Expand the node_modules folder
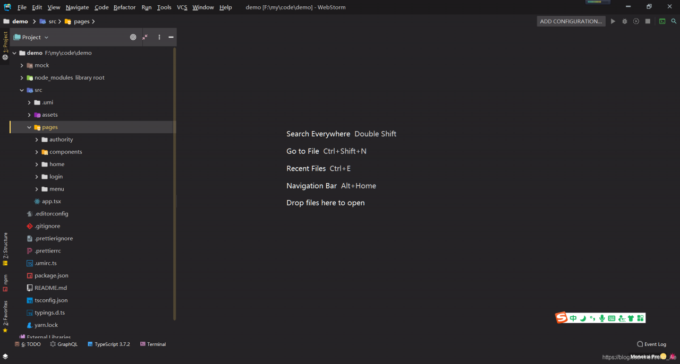This screenshot has height=364, width=680. [22, 77]
